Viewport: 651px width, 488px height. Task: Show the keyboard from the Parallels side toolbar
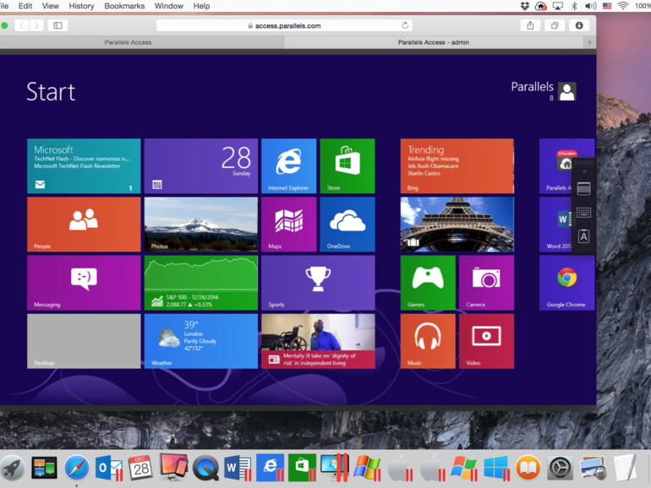(583, 213)
